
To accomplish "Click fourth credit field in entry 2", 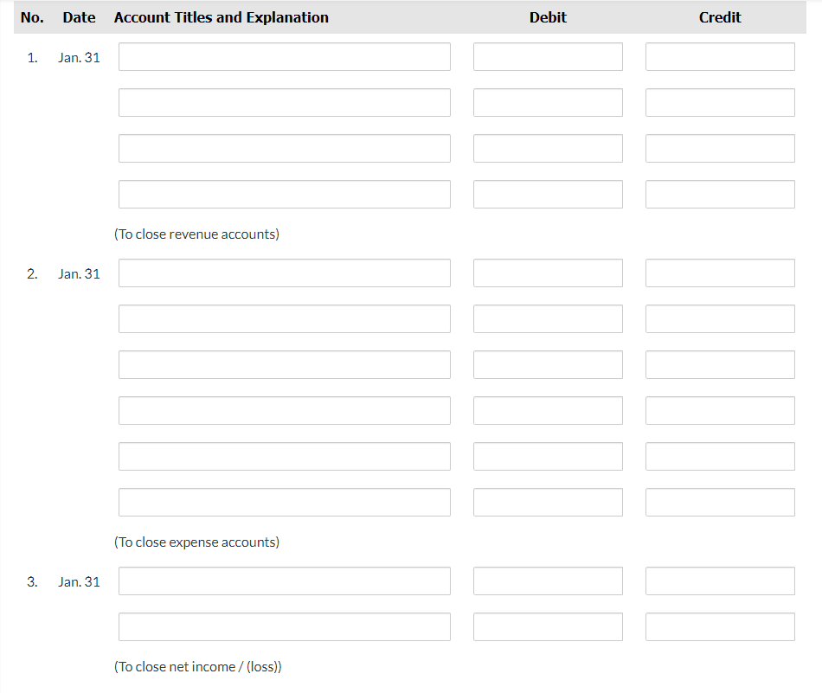I will (720, 410).
